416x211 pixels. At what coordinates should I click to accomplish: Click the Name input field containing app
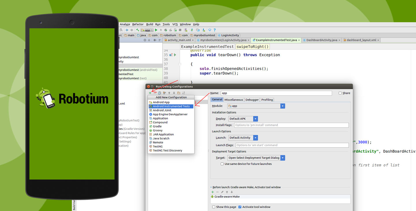pos(276,93)
